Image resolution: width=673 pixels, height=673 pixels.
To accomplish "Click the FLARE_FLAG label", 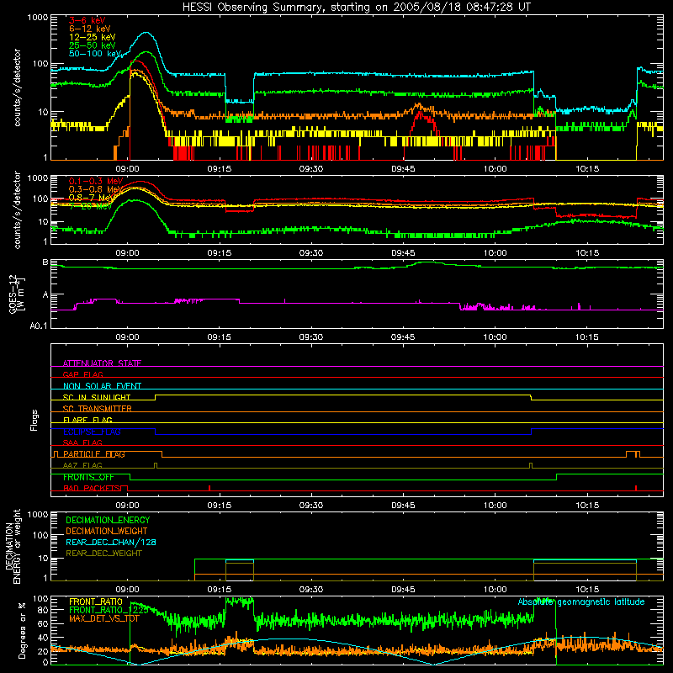I will coord(87,420).
